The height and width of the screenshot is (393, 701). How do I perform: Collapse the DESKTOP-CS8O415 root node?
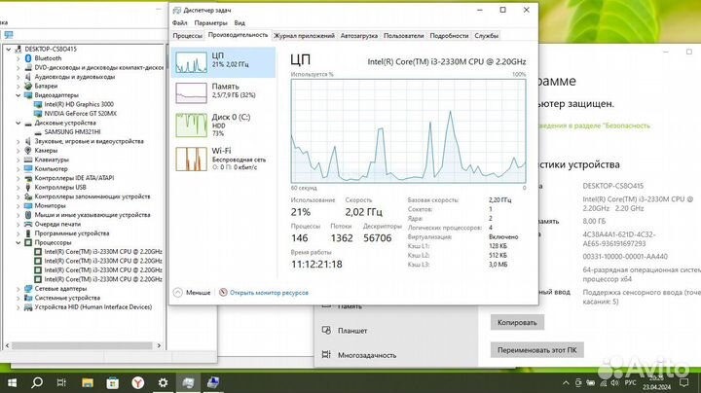[x=9, y=49]
